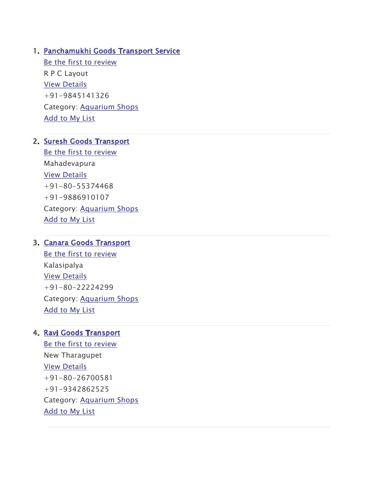Open Aquarium Shops category under Ravi listing

tap(109, 400)
